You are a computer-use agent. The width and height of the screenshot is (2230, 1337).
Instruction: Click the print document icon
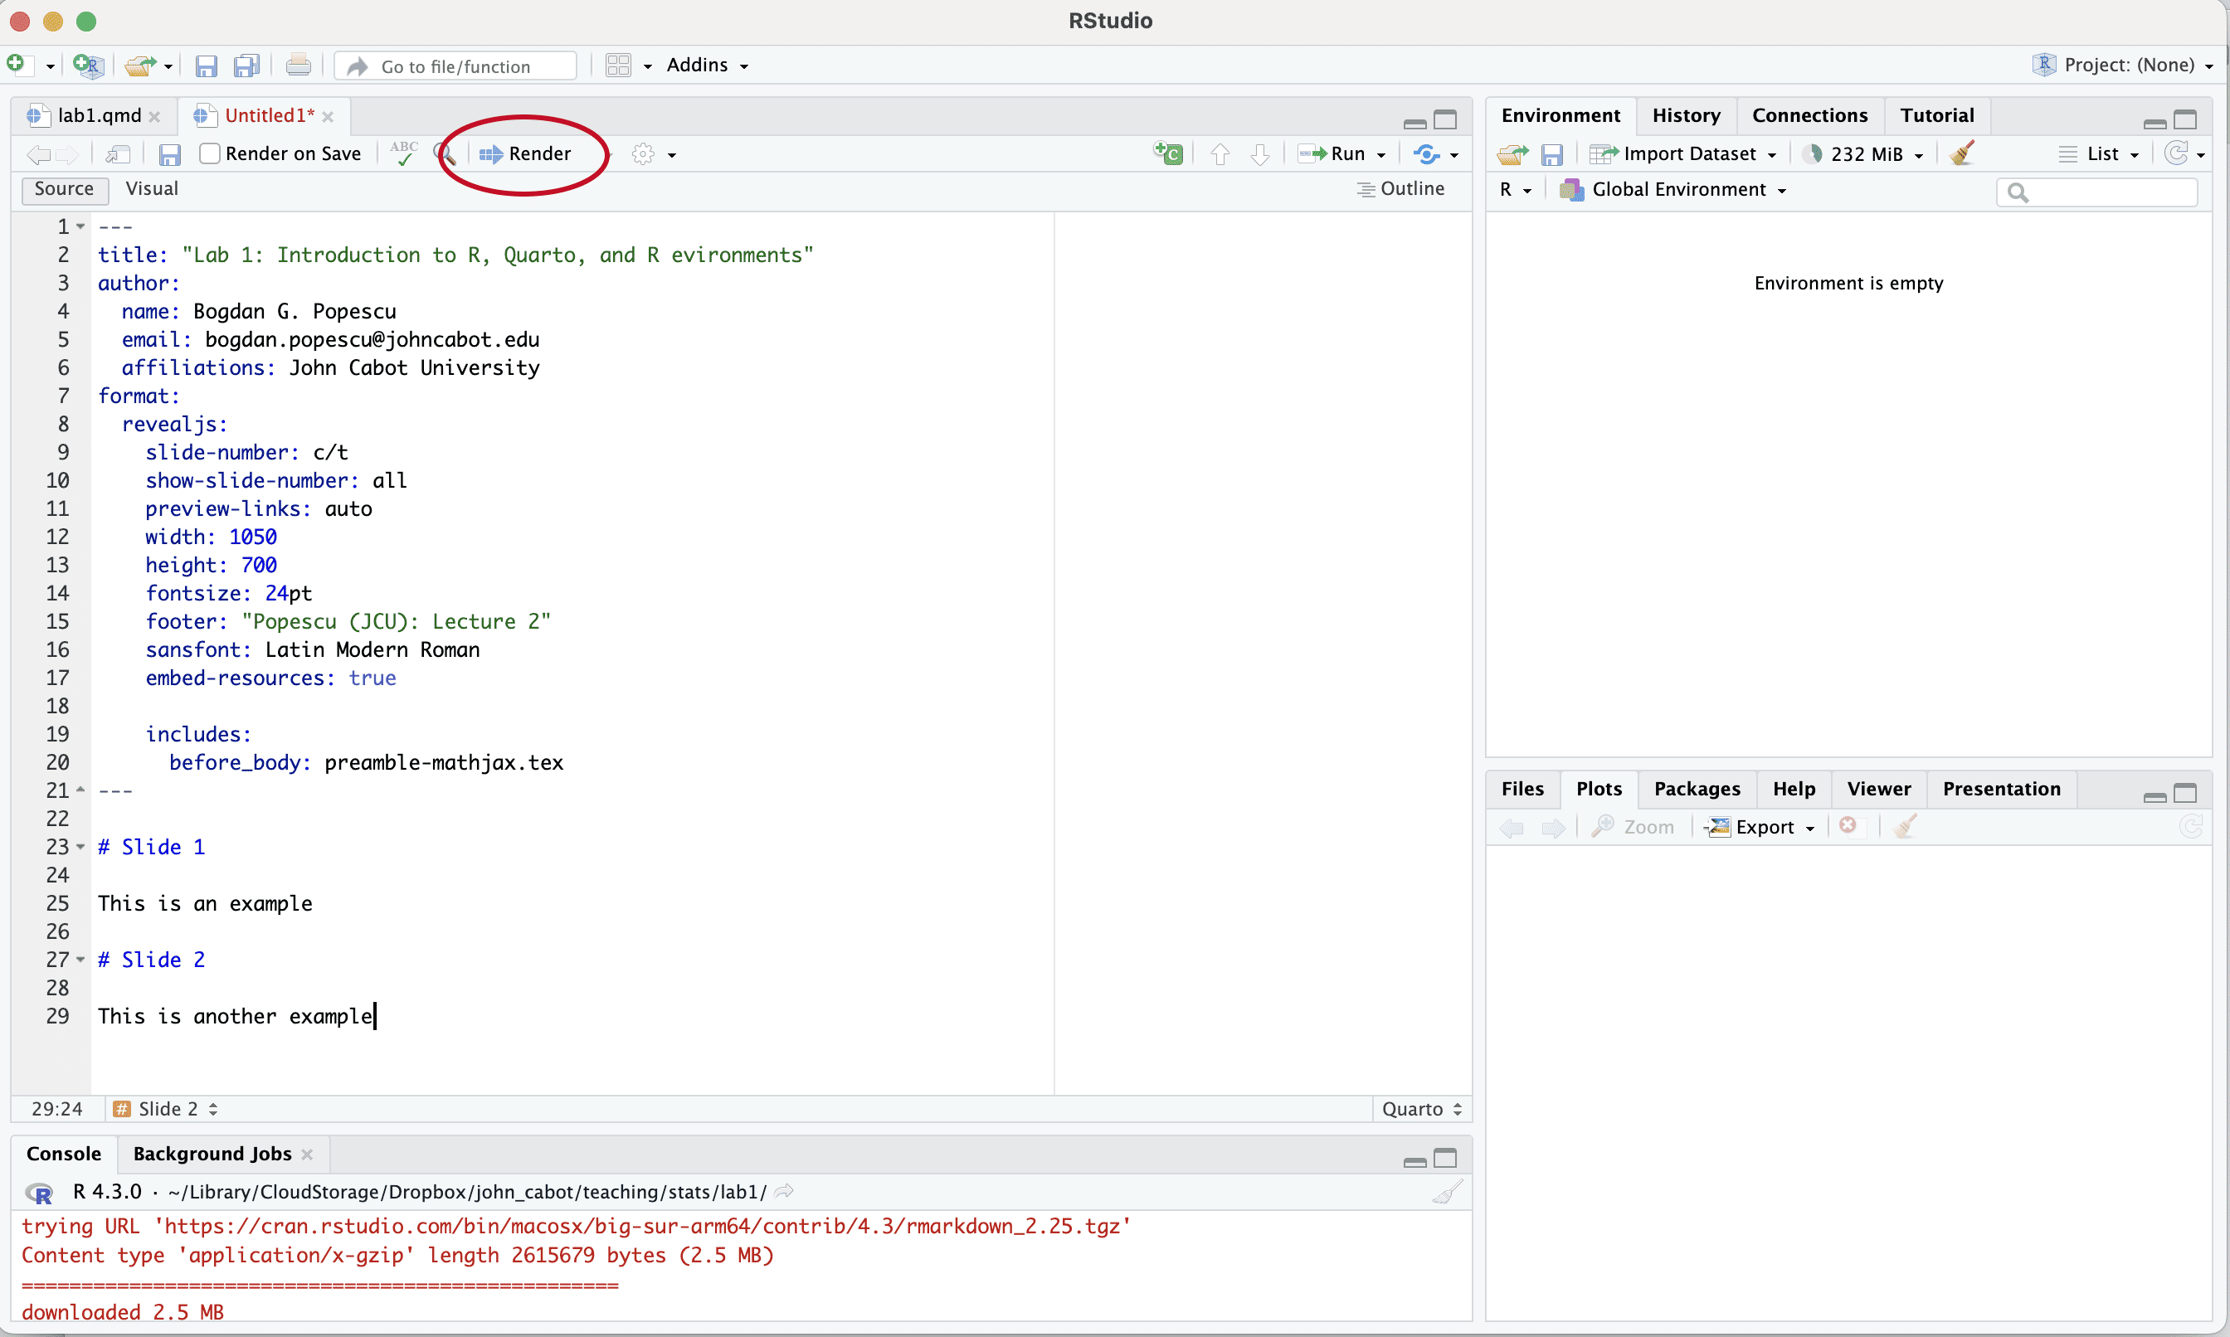[298, 66]
